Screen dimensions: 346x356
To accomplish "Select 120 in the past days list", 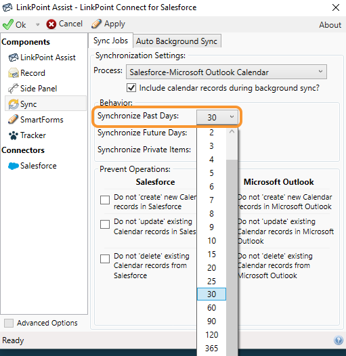I will click(211, 334).
